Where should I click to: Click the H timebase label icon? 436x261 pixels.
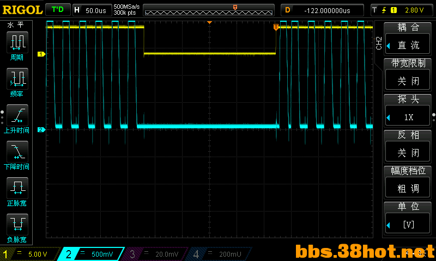point(77,10)
